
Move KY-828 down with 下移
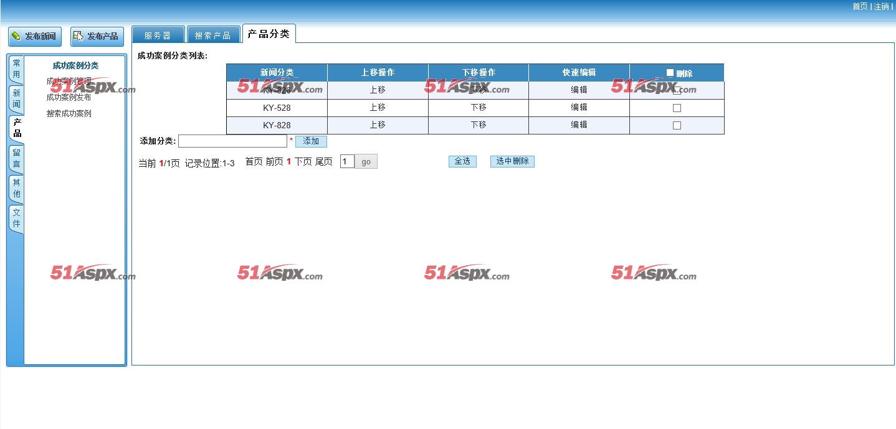[x=479, y=125]
